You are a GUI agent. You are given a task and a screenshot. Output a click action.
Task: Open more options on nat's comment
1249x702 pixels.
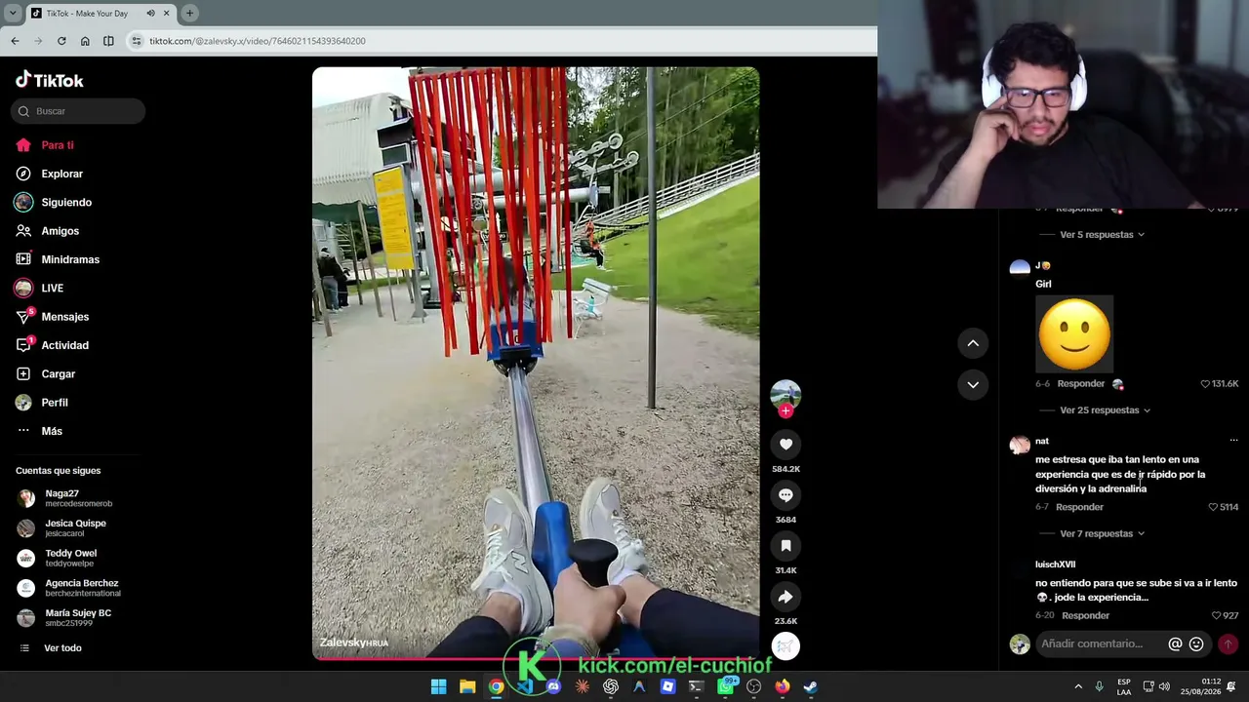1233,441
